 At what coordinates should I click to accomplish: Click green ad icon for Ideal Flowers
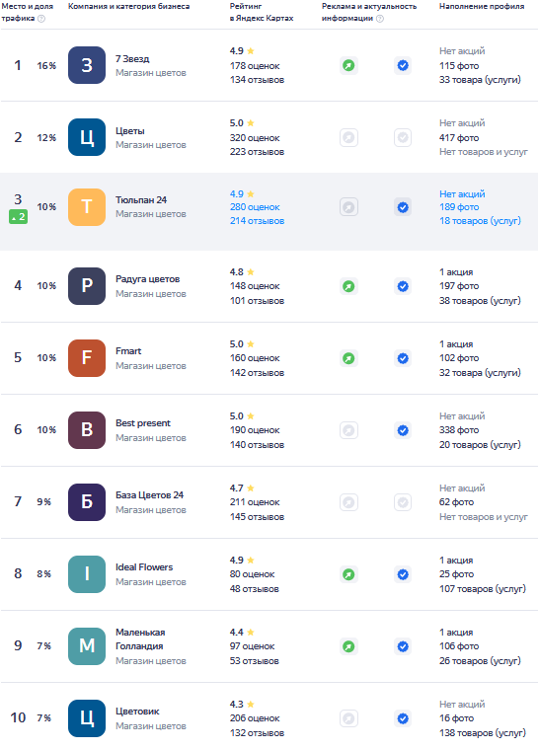348,574
